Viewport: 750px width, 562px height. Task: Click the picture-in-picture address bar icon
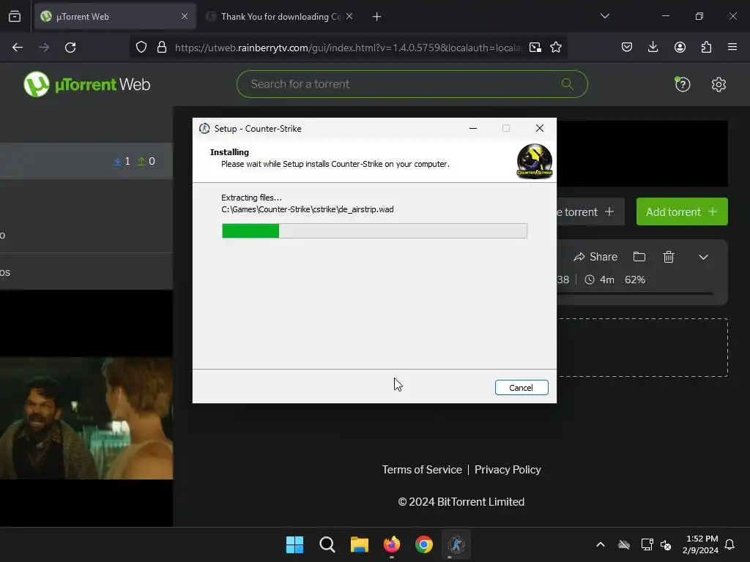click(x=535, y=48)
